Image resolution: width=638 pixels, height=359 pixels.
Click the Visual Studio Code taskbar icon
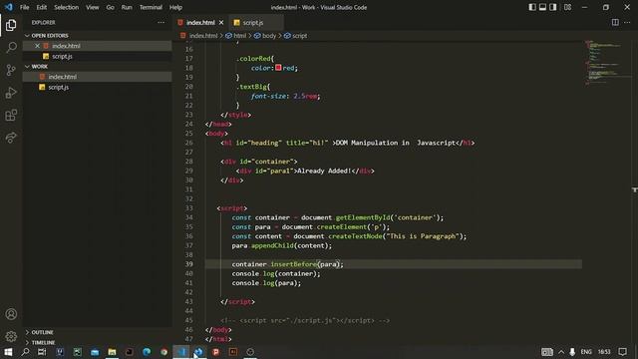[181, 352]
